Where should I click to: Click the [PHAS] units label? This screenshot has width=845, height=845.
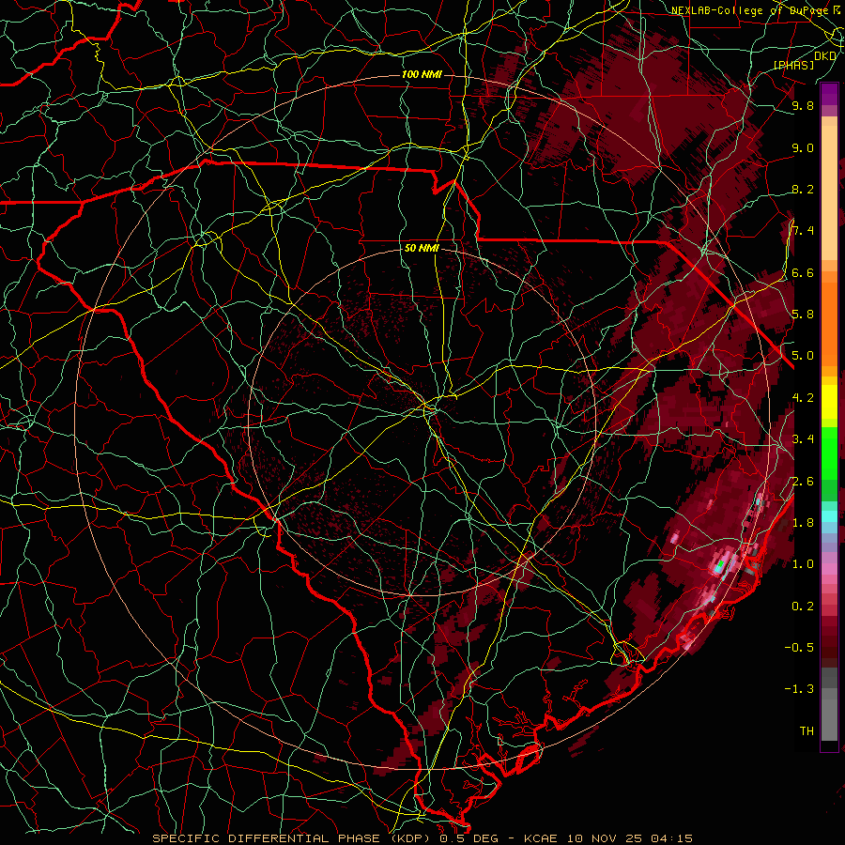tap(793, 65)
